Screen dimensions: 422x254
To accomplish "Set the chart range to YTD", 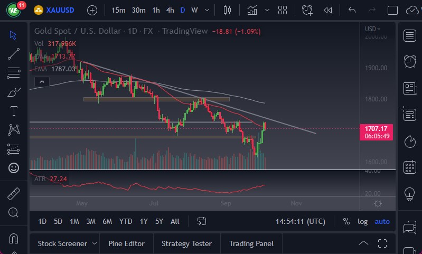I will pos(126,221).
